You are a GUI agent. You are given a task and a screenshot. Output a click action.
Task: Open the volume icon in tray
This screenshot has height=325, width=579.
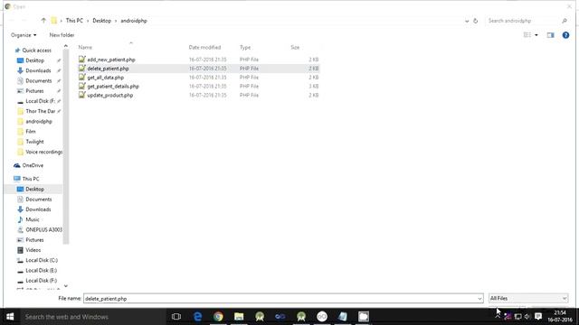tap(527, 317)
